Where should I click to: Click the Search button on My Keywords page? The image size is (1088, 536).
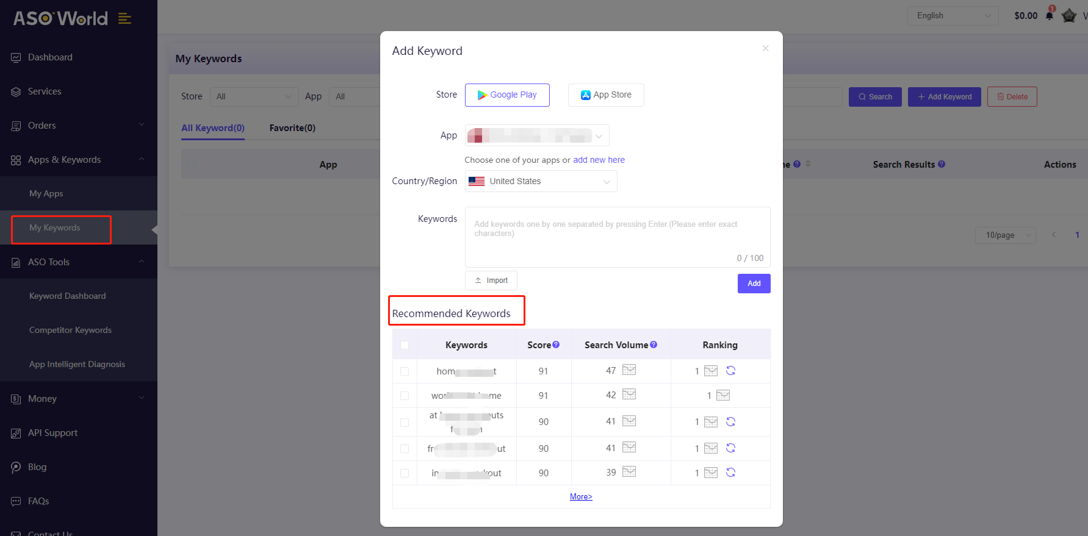pos(875,97)
